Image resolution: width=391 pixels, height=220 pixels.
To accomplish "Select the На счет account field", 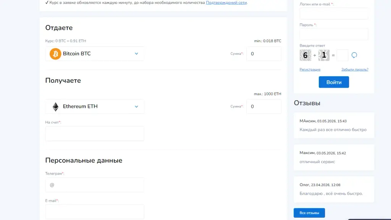I will [95, 134].
